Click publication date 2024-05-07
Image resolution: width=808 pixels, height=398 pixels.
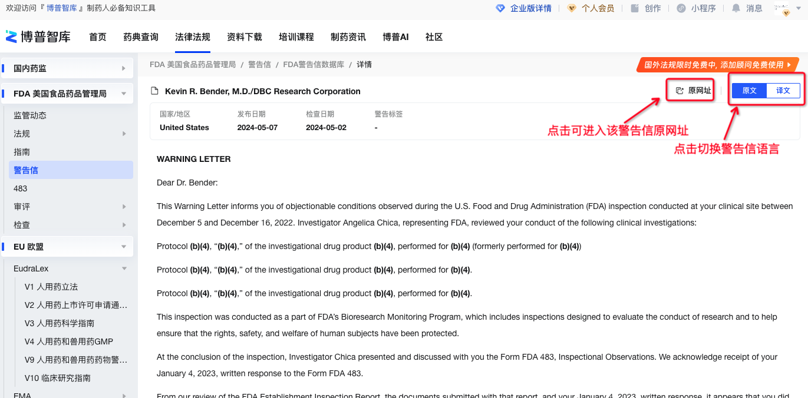click(x=258, y=128)
